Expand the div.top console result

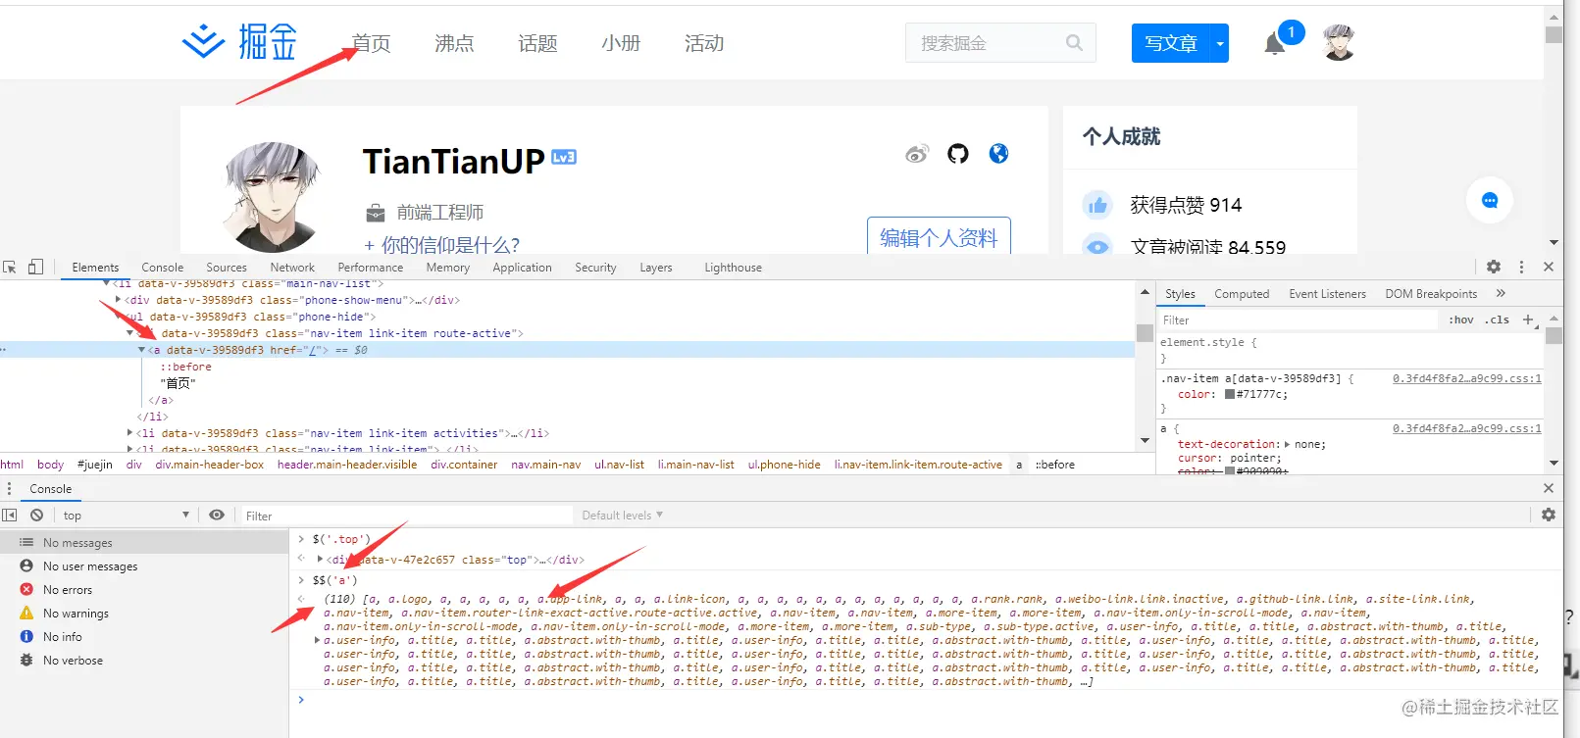321,559
